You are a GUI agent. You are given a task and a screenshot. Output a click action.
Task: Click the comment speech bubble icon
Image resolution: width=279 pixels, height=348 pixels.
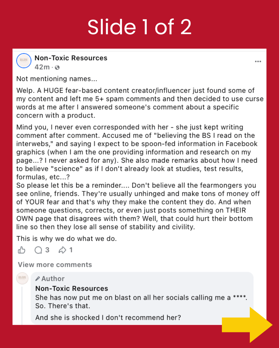tap(38, 250)
